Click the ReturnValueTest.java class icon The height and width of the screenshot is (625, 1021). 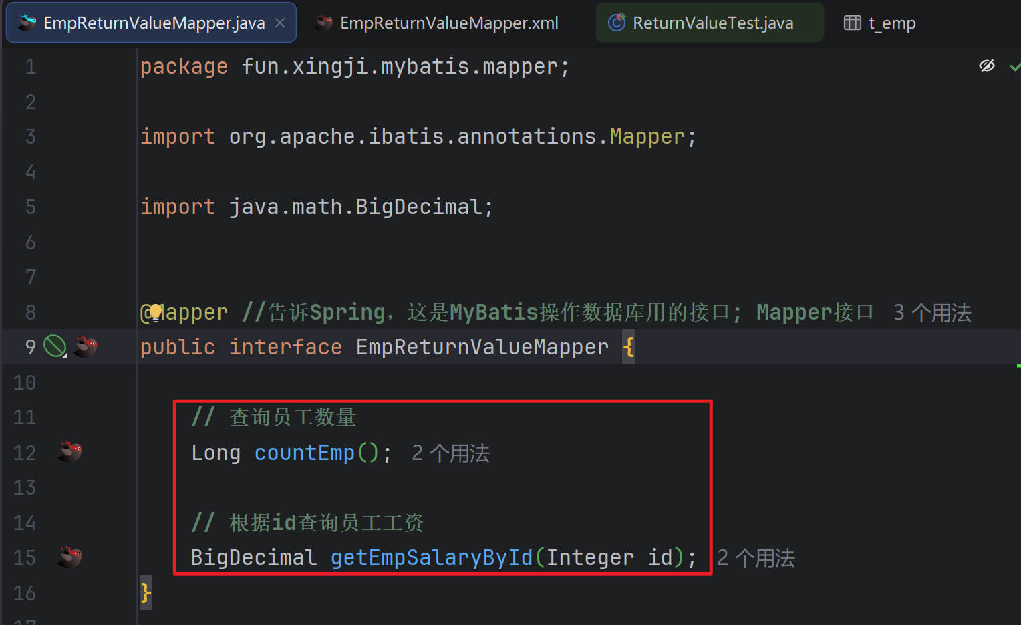point(616,23)
